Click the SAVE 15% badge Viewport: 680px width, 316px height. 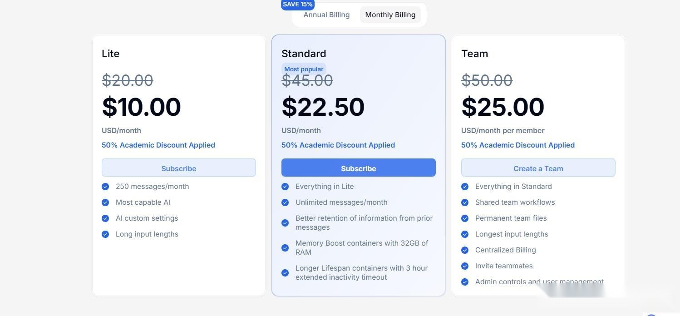tap(298, 5)
